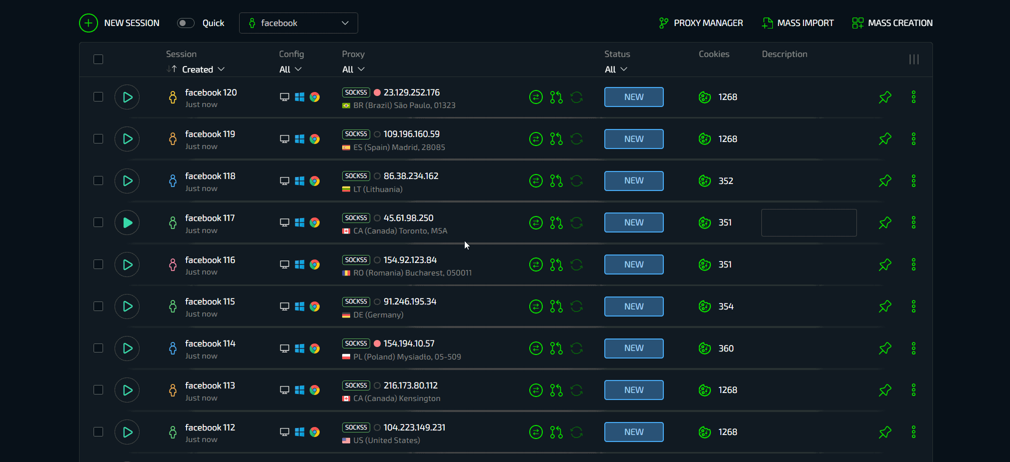Click the proxy change icon for facebook 116
Screen dimensions: 1010x462
[x=536, y=264]
